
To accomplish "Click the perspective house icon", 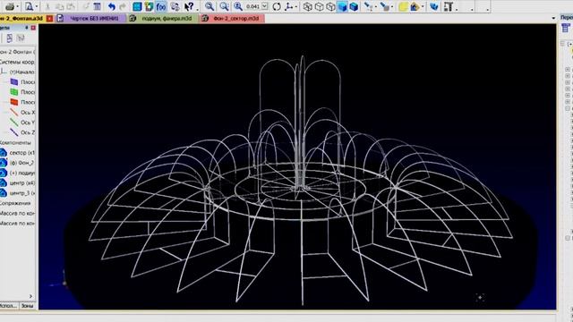I will [x=415, y=6].
